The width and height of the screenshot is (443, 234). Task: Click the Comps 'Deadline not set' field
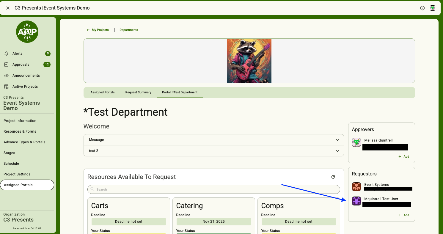(x=299, y=222)
